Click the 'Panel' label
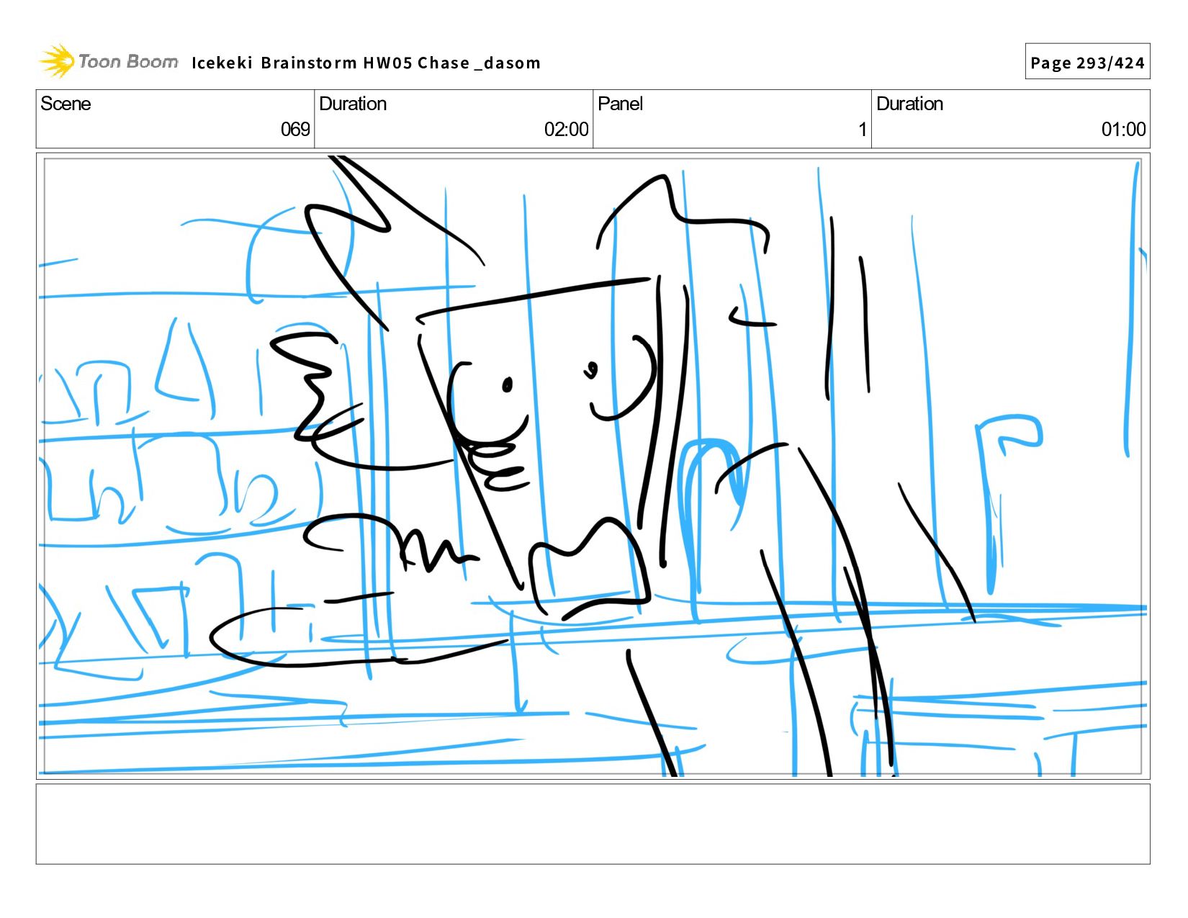The image size is (1188, 918). pos(620,104)
